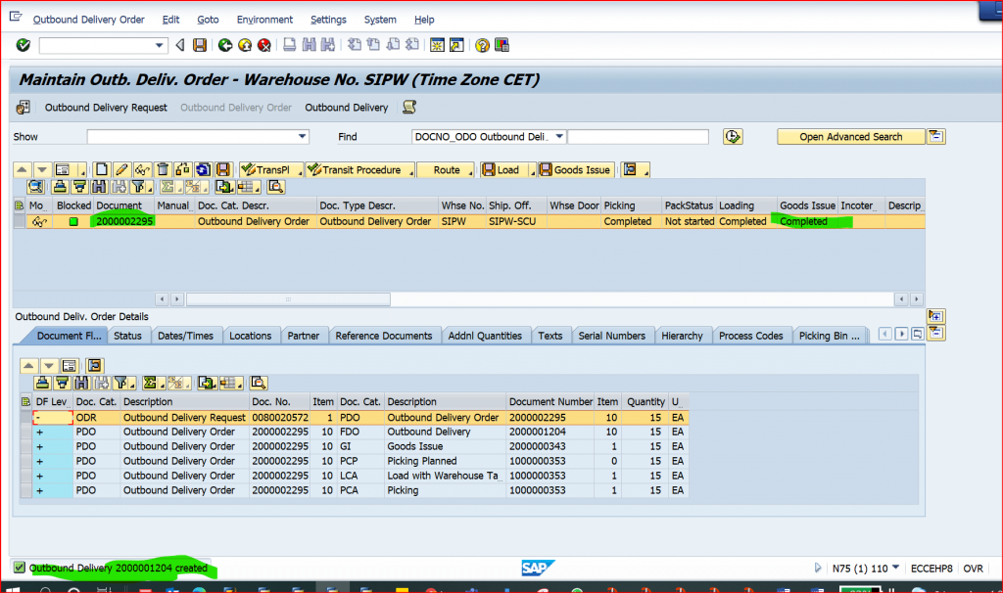Click the command entry field

[97, 45]
